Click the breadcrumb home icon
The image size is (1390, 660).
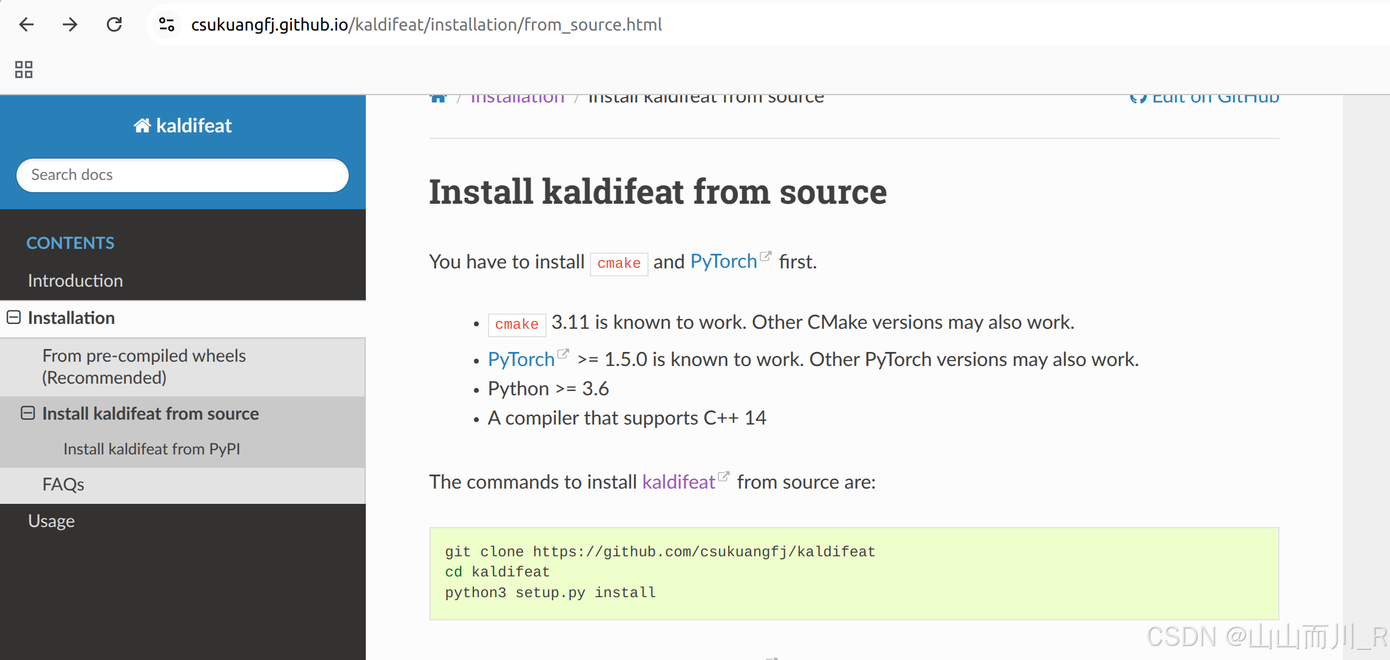pyautogui.click(x=438, y=98)
